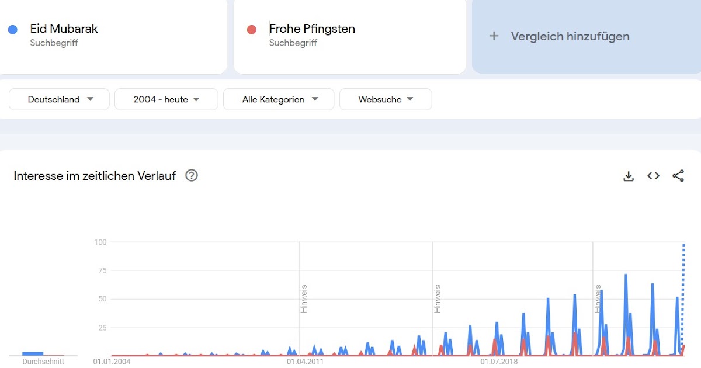This screenshot has width=701, height=368.
Task: Click the blue dot beside Eid Mubarak
Action: pyautogui.click(x=13, y=29)
